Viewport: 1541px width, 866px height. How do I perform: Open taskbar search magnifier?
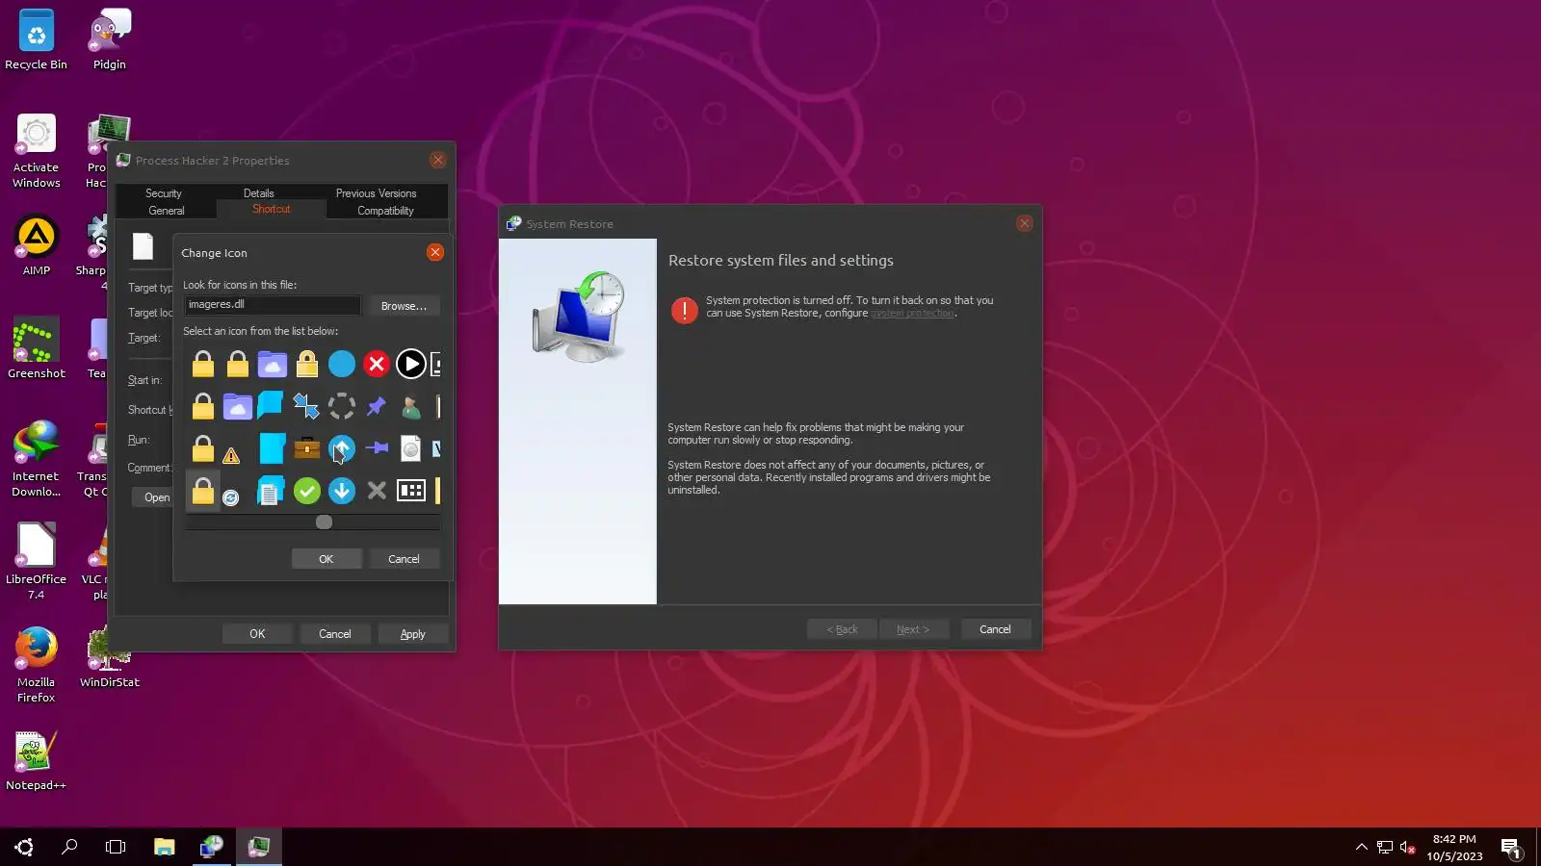69,847
